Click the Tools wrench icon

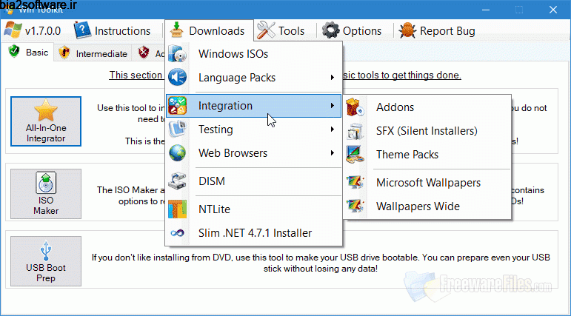point(266,30)
